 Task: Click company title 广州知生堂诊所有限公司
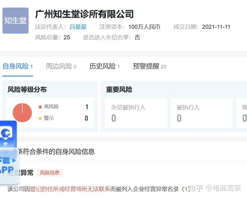coord(84,14)
